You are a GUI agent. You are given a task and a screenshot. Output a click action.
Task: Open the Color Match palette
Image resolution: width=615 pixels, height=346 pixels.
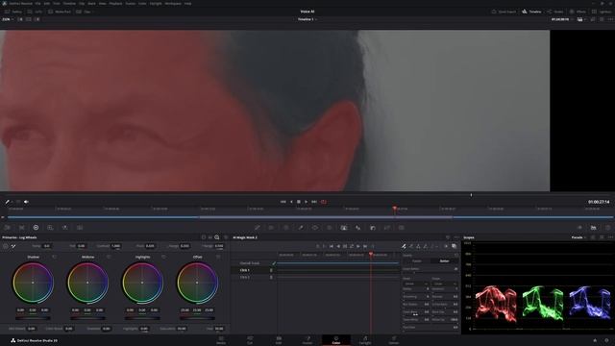pos(22,228)
